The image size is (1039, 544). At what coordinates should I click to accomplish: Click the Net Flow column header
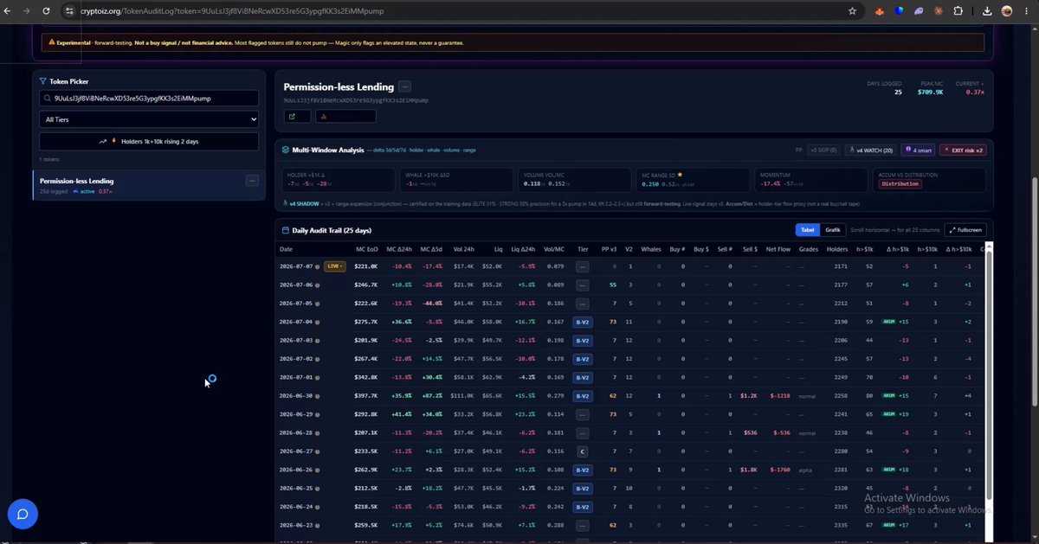[778, 249]
